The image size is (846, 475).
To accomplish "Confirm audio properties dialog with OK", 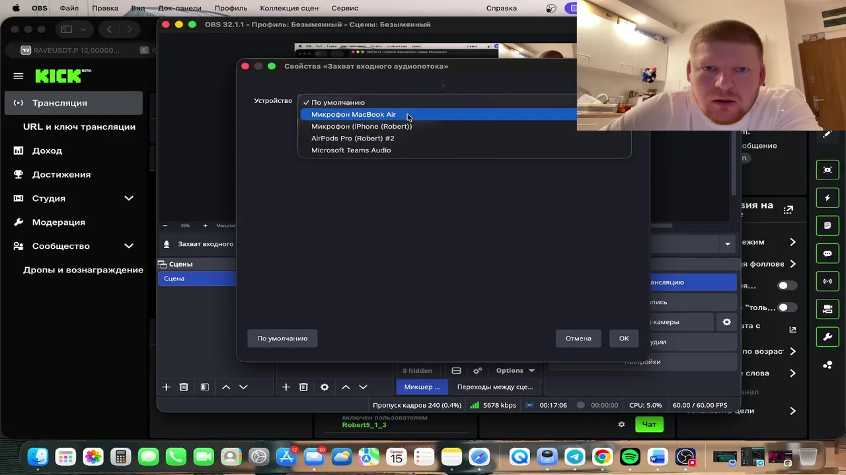I will pos(624,338).
